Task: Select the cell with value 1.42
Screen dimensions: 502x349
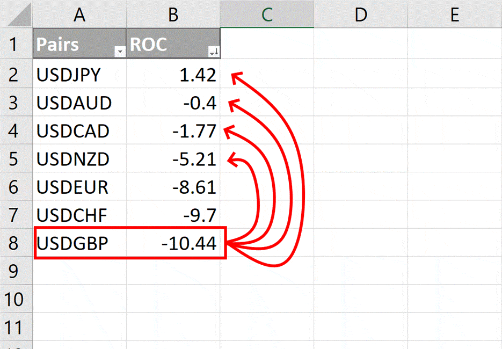Action: tap(173, 74)
